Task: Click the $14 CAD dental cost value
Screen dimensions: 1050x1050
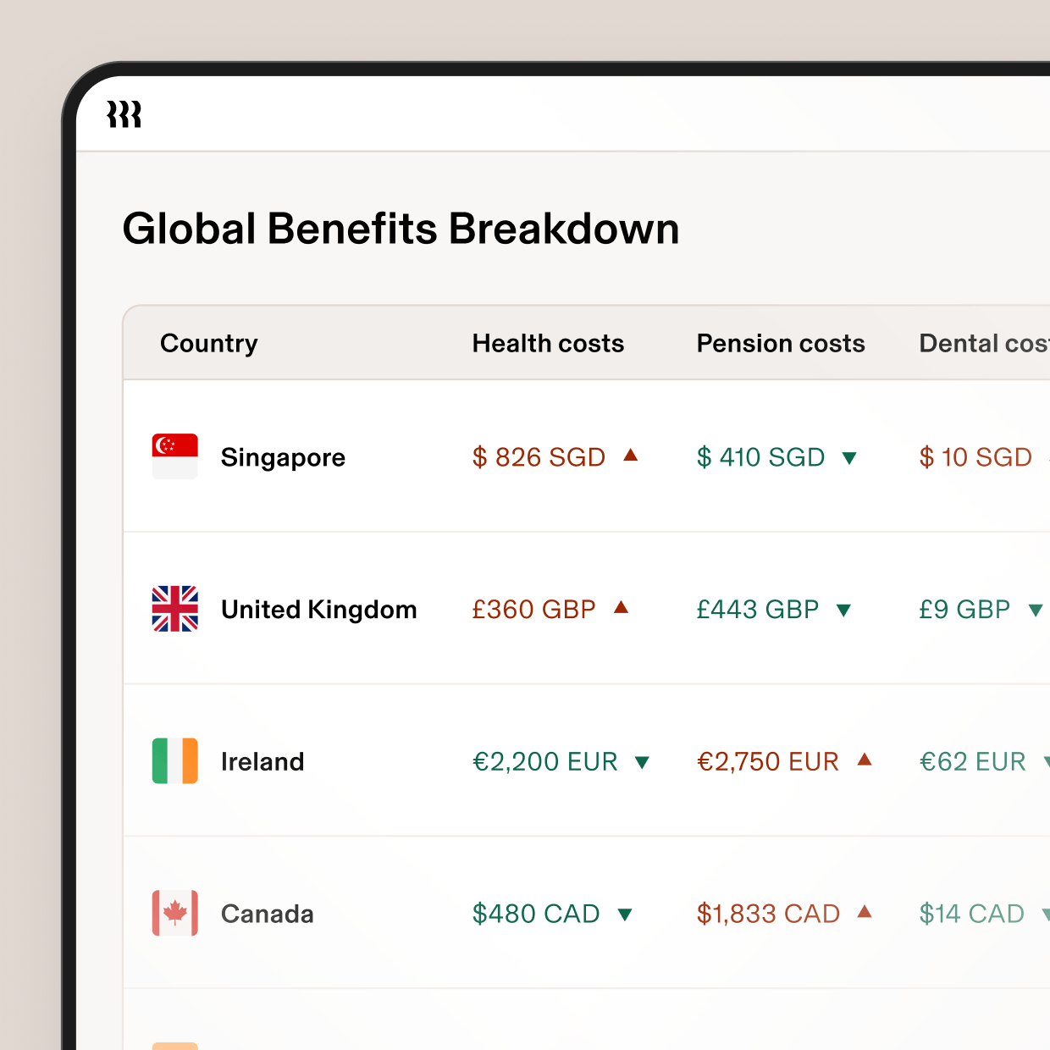Action: pyautogui.click(x=971, y=914)
